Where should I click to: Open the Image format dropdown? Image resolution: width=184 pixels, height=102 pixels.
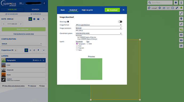pyautogui.click(x=99, y=25)
